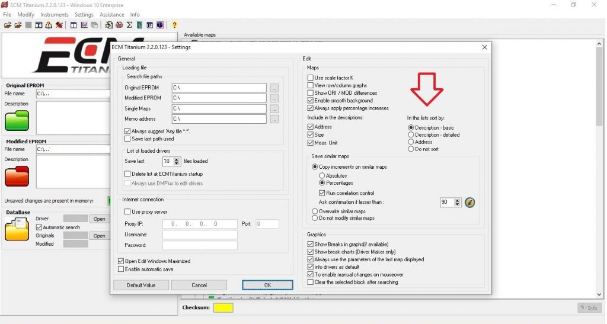This screenshot has width=607, height=324.
Task: Increase Ask confirmation value above 90
Action: point(457,200)
